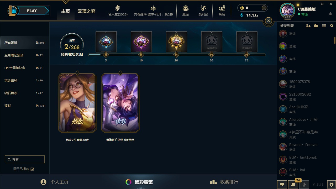Click the 搜索 search input field

click(x=25, y=159)
